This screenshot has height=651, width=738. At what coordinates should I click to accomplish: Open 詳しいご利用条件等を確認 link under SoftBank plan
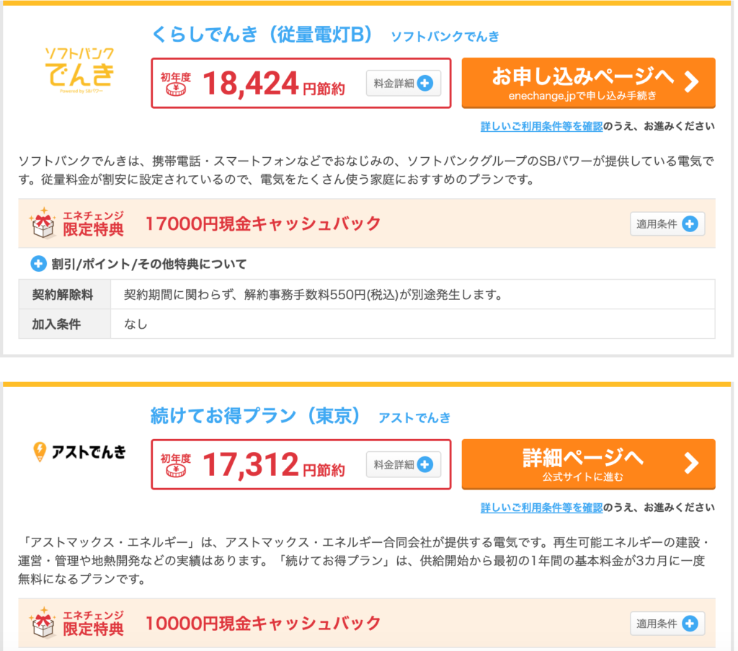[541, 126]
